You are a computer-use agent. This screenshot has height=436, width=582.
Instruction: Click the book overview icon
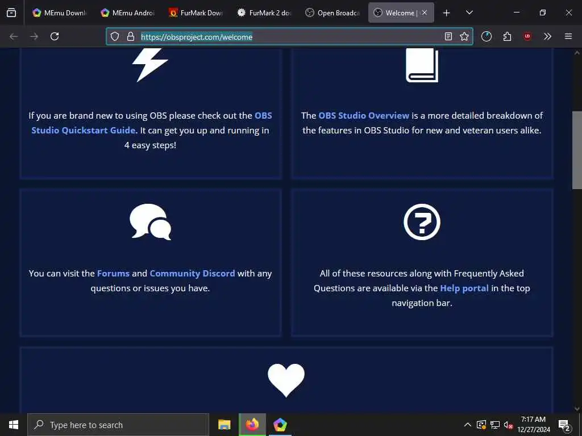[422, 65]
